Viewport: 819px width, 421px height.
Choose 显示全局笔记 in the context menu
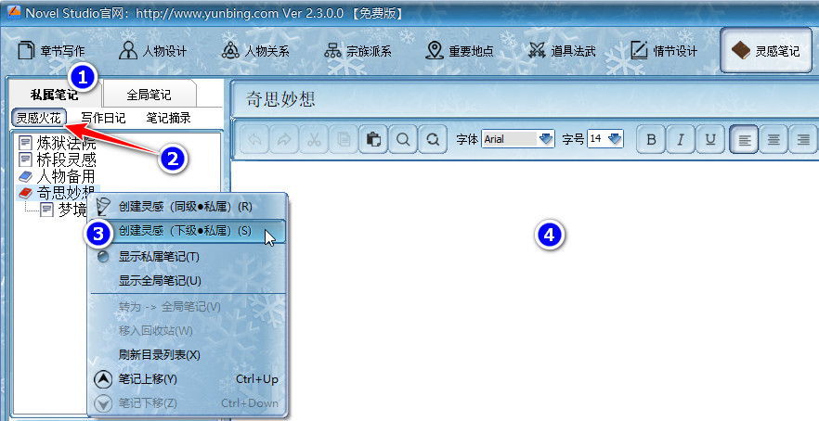tap(160, 280)
